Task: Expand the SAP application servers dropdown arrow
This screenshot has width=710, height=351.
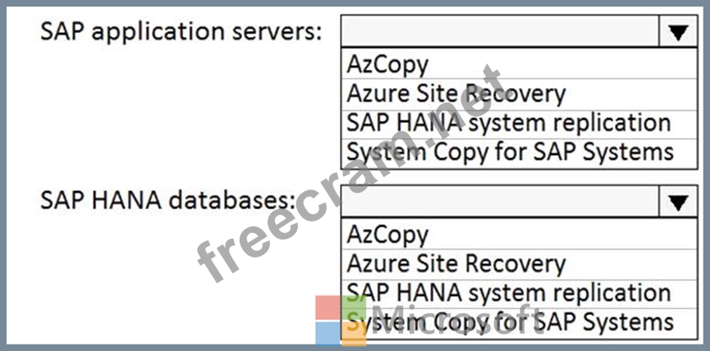Action: [x=677, y=33]
